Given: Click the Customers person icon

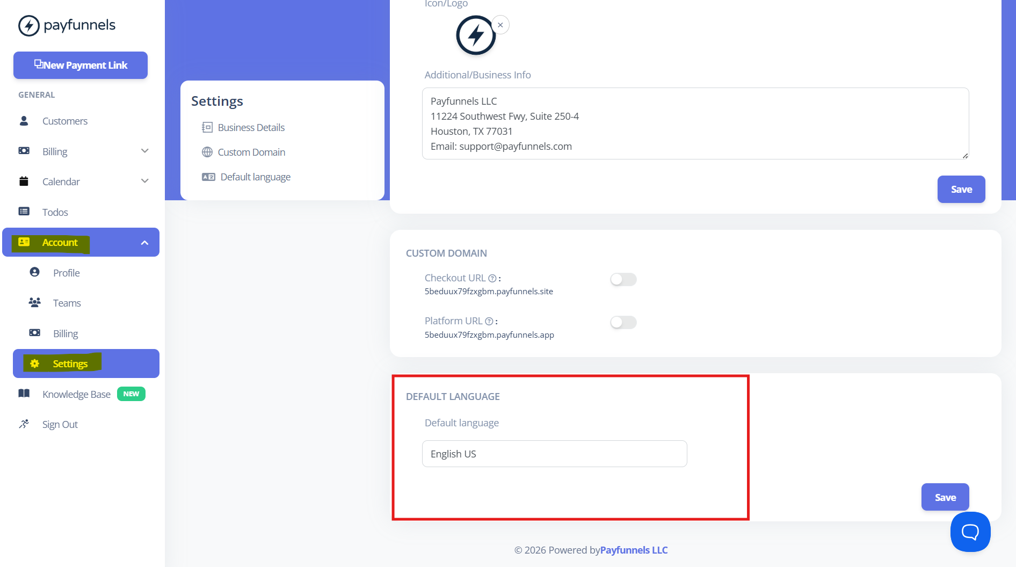Looking at the screenshot, I should (24, 121).
